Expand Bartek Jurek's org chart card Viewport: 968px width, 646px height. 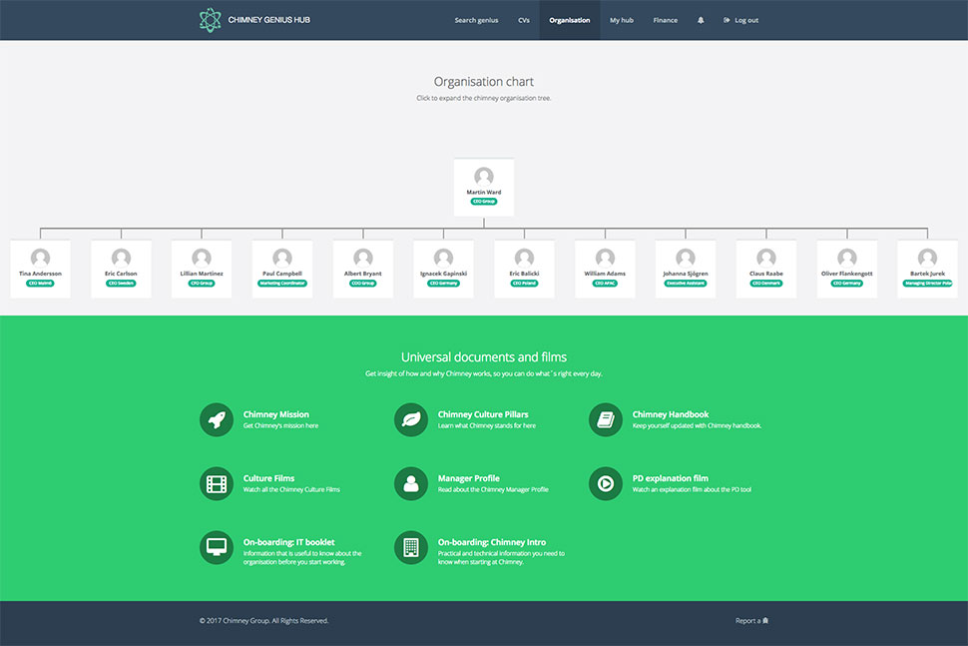point(927,268)
